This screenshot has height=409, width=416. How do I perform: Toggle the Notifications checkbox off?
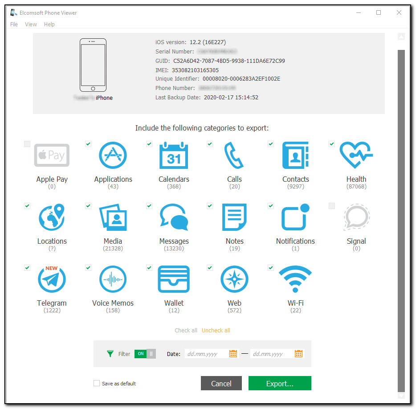pyautogui.click(x=270, y=205)
